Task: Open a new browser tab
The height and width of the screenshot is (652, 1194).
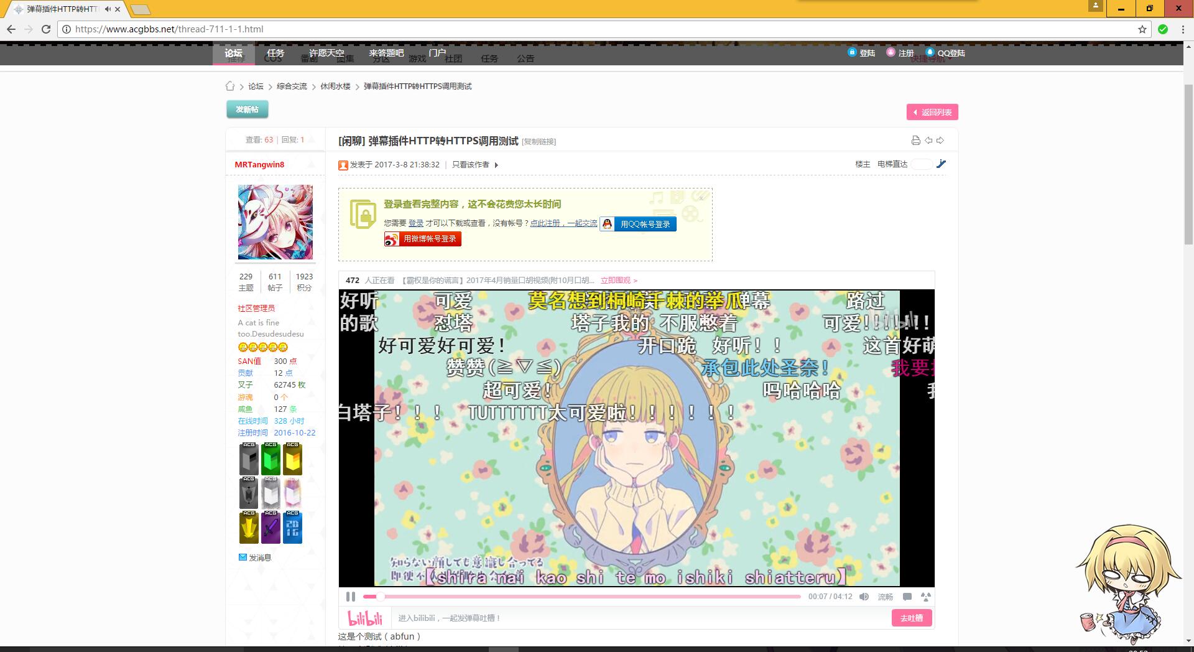Action: pos(141,9)
